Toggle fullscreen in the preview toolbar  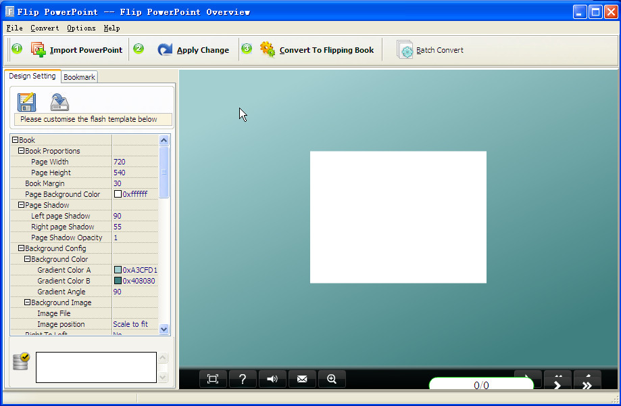pos(213,379)
